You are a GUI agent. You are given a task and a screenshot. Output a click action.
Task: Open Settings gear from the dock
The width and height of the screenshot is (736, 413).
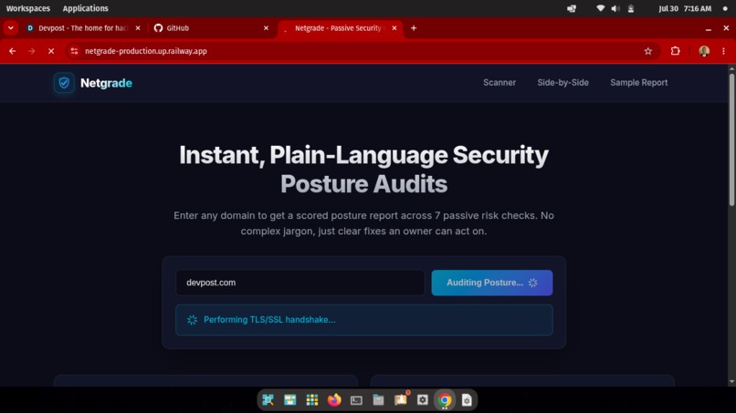click(423, 400)
